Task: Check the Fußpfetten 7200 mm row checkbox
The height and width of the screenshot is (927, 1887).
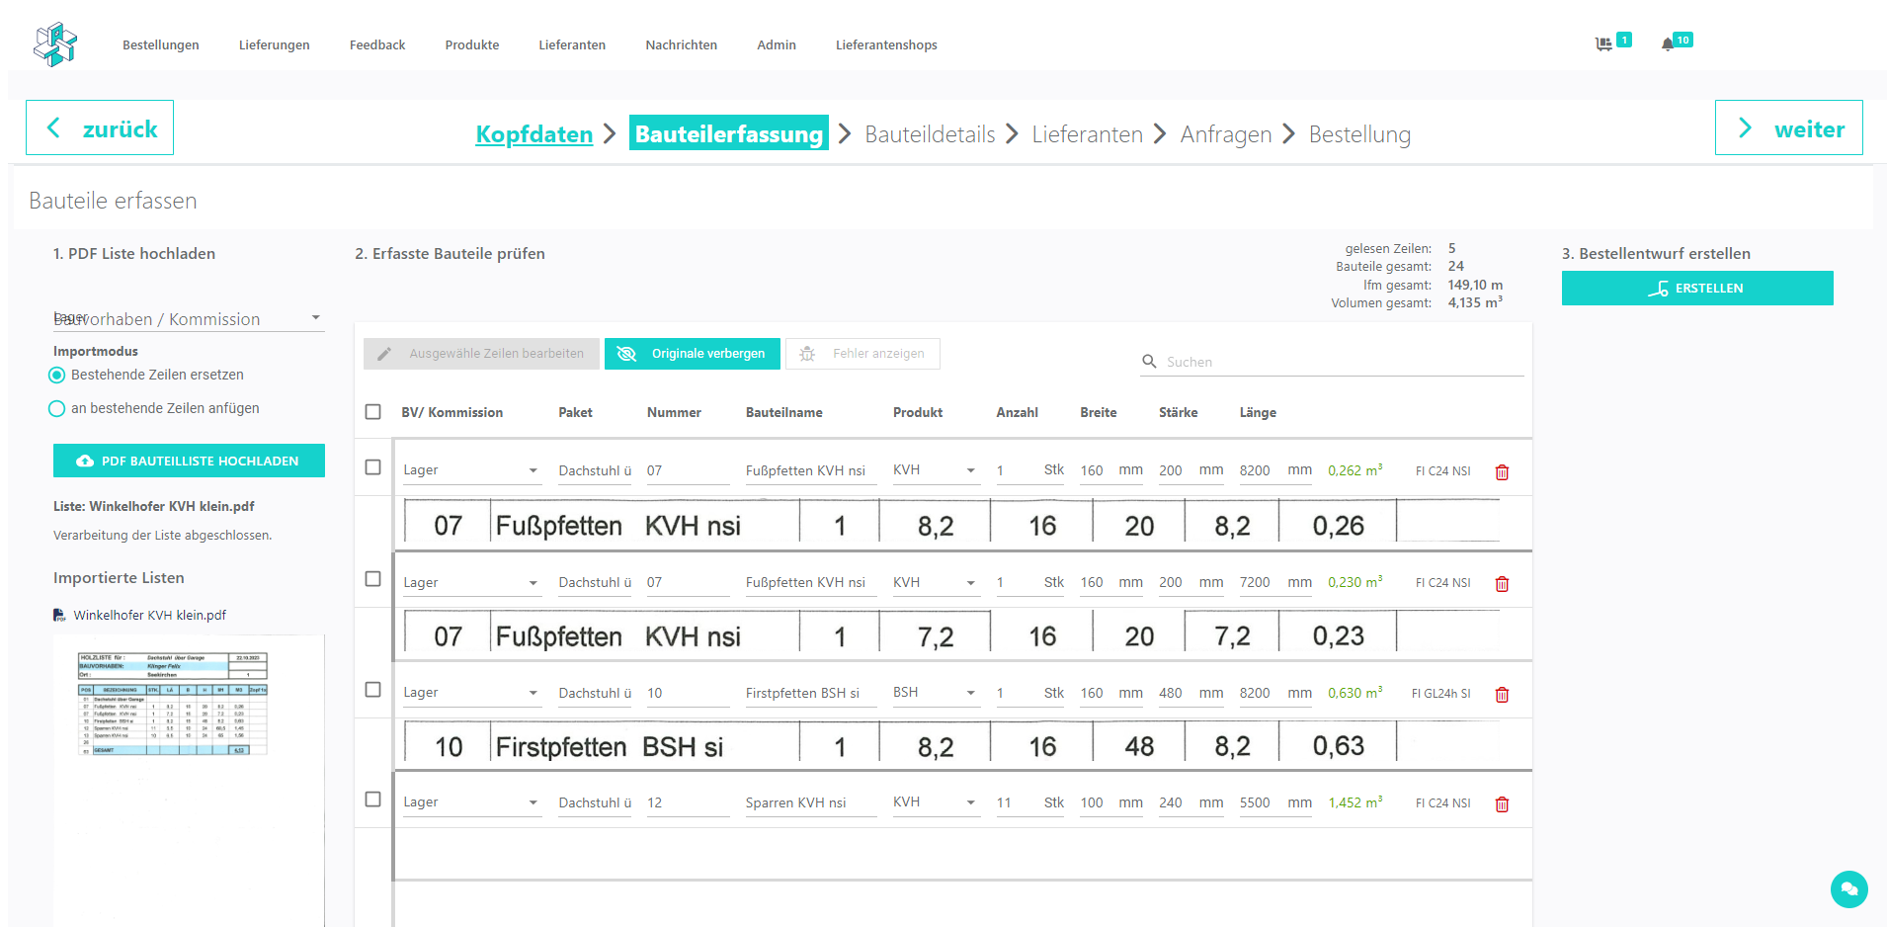Action: click(372, 579)
